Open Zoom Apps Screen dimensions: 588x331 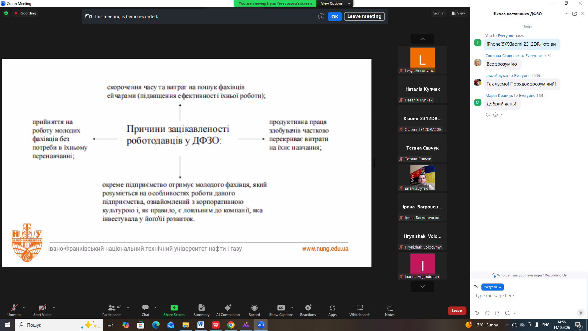[x=332, y=310]
